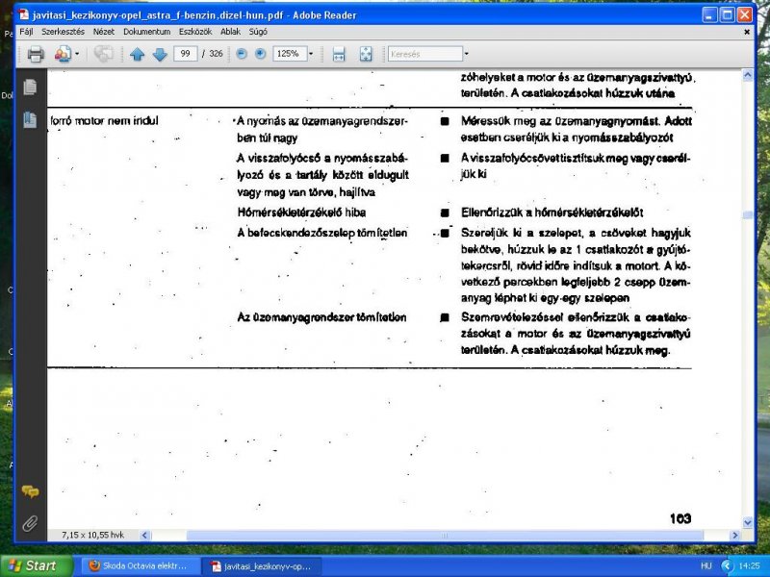Zoom in using the plus button

coord(261,54)
